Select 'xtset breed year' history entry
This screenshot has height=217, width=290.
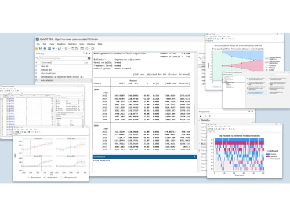click(x=63, y=73)
